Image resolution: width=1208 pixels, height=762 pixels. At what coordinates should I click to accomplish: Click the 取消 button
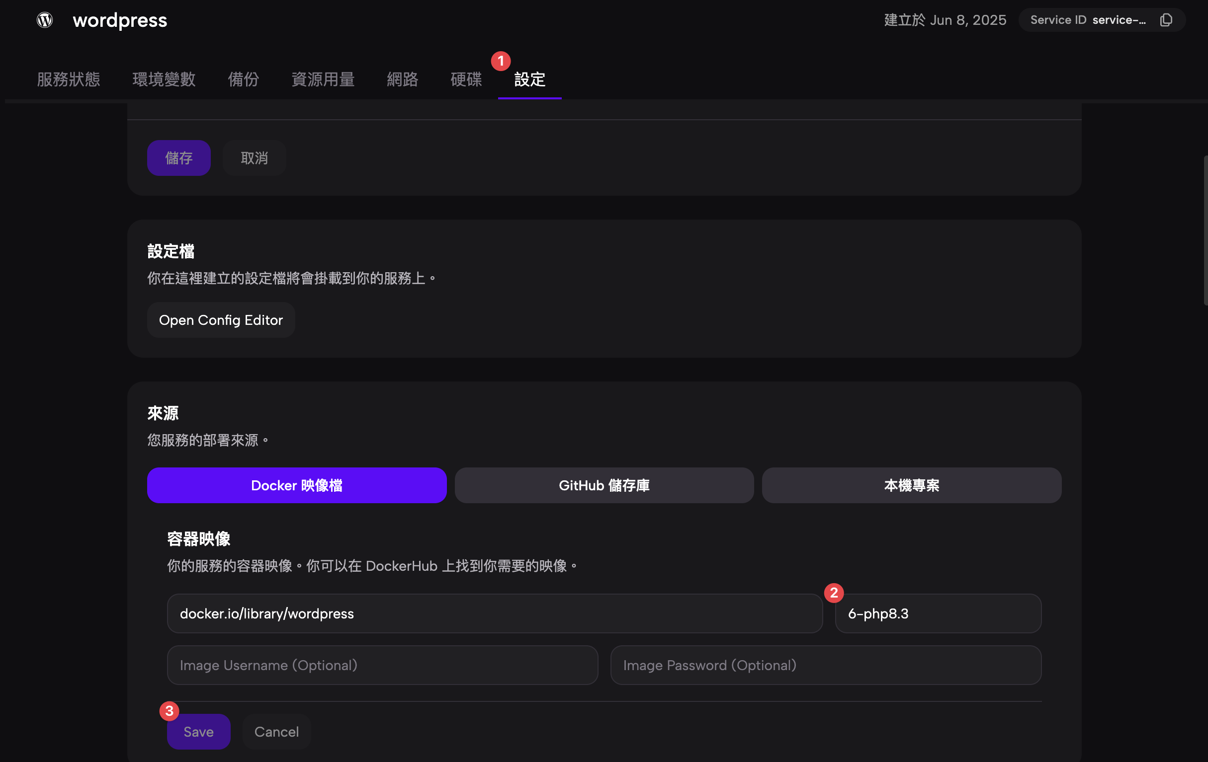(x=255, y=158)
